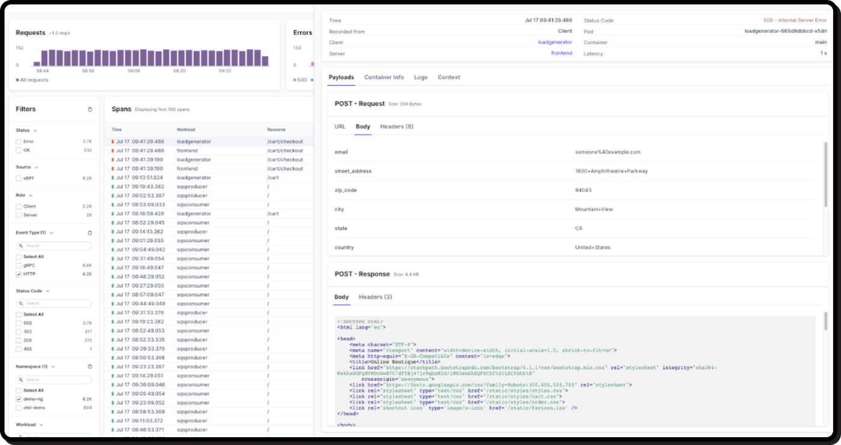841x445 pixels.
Task: Uncheck the HTTP event type
Action: click(x=19, y=274)
